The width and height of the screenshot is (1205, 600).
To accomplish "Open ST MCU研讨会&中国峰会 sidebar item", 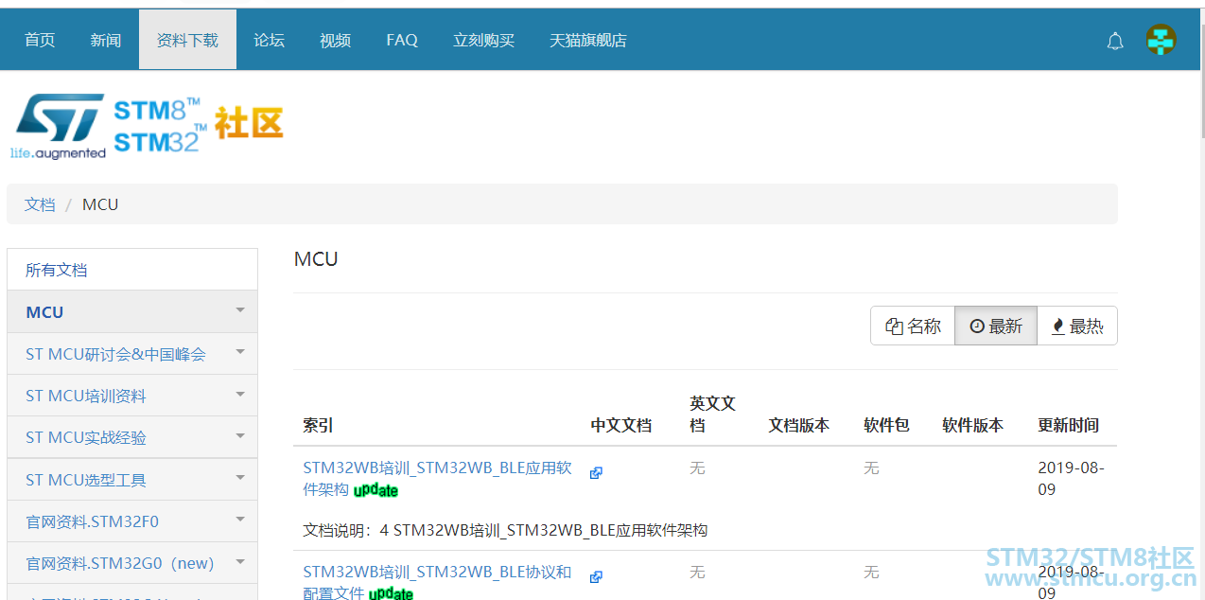I will (132, 354).
